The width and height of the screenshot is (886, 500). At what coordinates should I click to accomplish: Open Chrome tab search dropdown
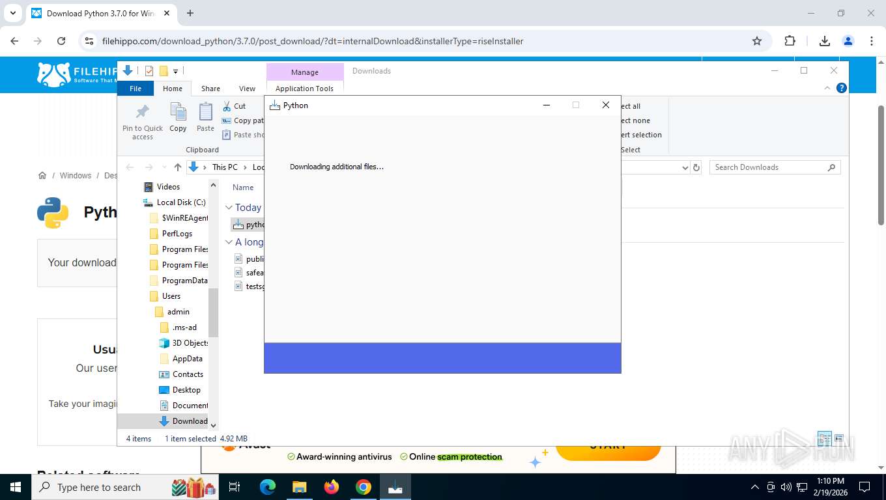coord(12,13)
